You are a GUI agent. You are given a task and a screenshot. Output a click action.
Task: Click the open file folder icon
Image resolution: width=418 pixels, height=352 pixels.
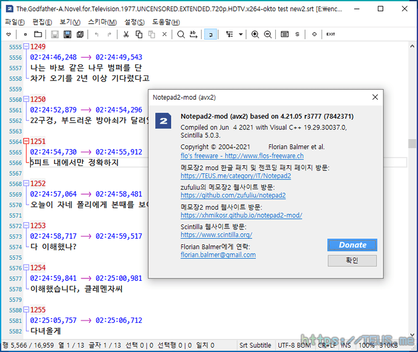(x=38, y=34)
